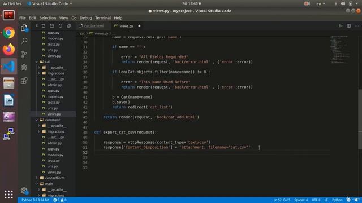362x203 pixels.
Task: Collapse all folders in explorer
Action: (69, 26)
